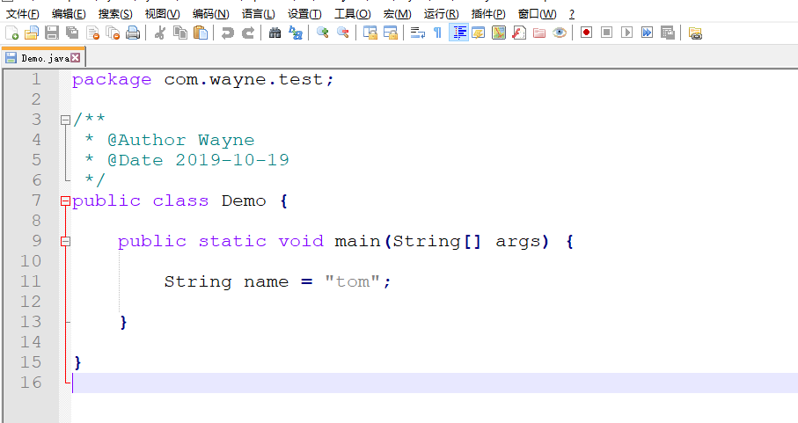Click the "@Date 2019-10-19" comment text

click(198, 160)
